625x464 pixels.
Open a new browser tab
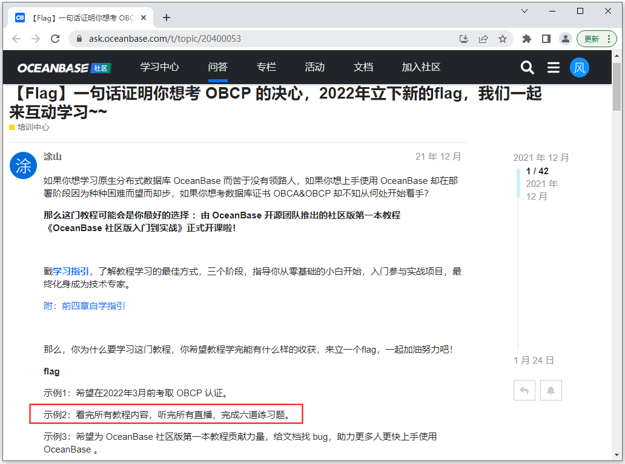pyautogui.click(x=167, y=18)
